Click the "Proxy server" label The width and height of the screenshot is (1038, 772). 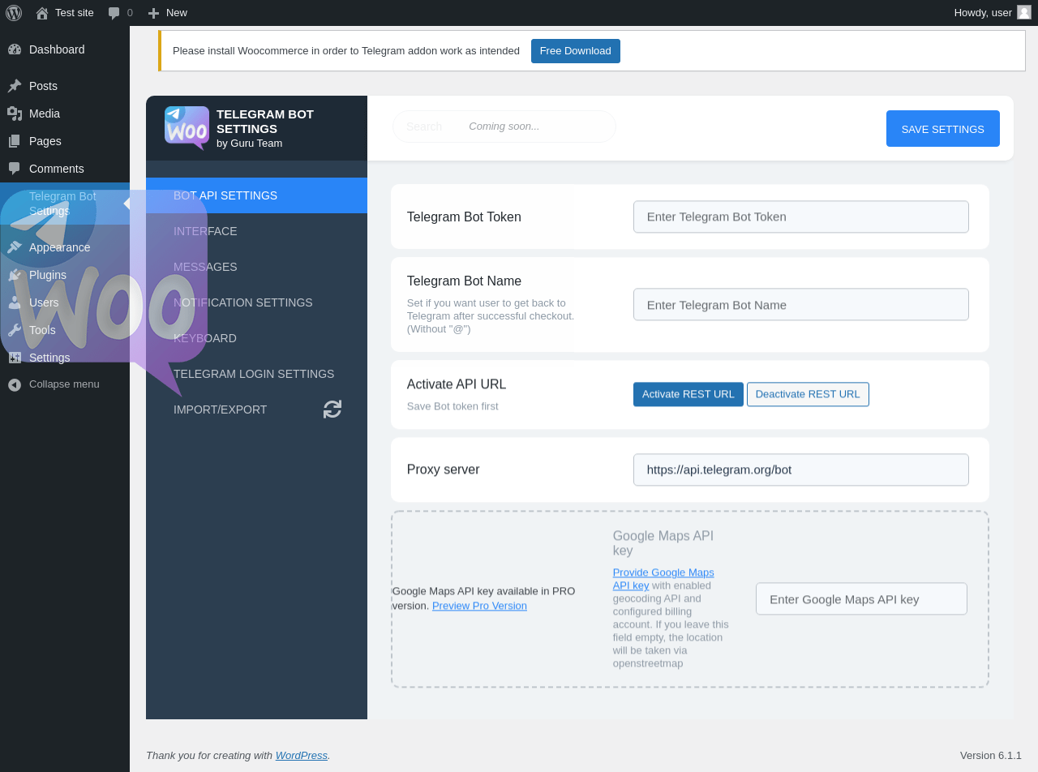(444, 470)
